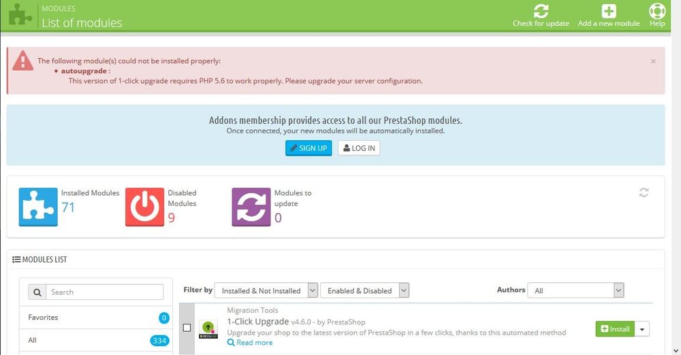Tick the 1-Click Upgrade module checkbox
Image resolution: width=681 pixels, height=355 pixels.
coord(187,328)
